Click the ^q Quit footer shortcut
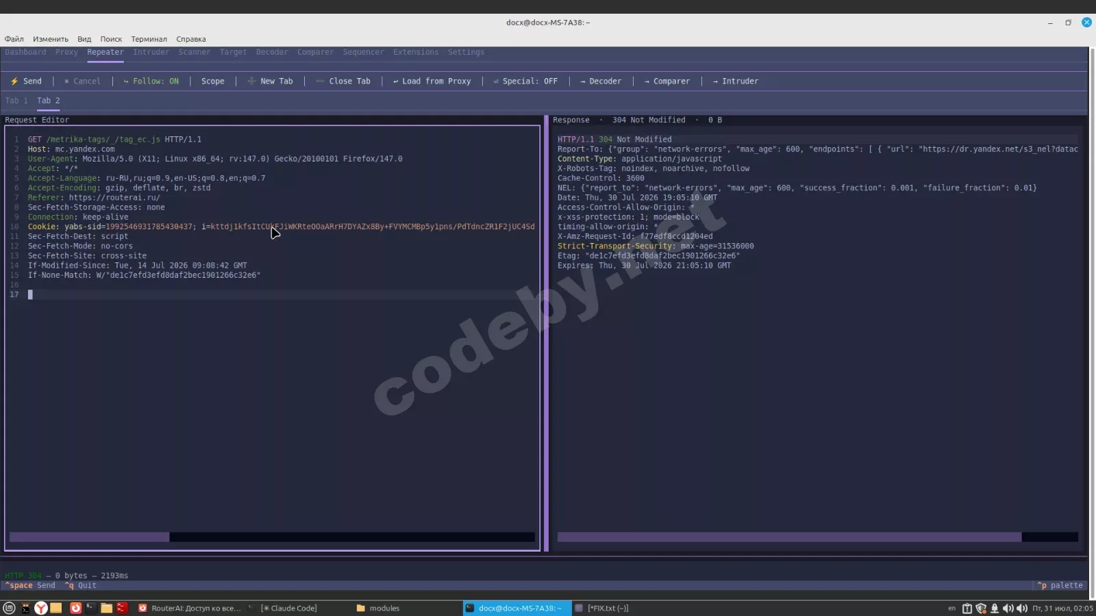Screen dimensions: 1096x616 click(x=80, y=585)
